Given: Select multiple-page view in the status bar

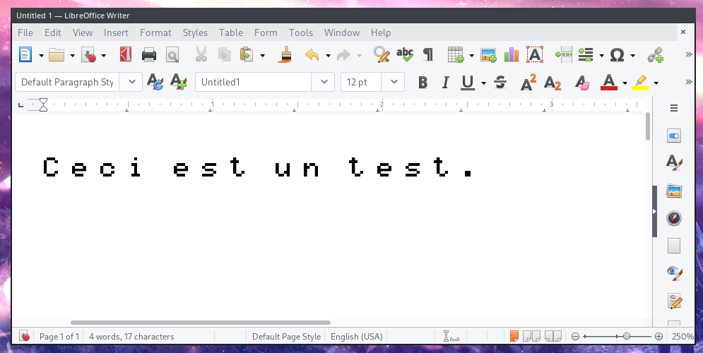Looking at the screenshot, I should click(x=532, y=336).
